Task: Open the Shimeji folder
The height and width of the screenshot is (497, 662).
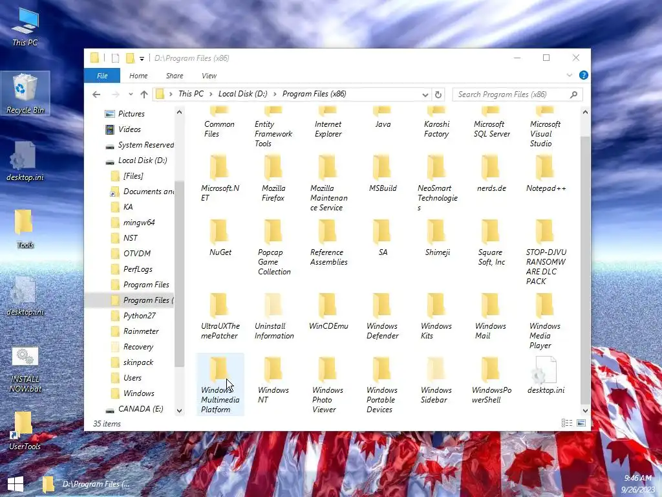Action: point(436,237)
